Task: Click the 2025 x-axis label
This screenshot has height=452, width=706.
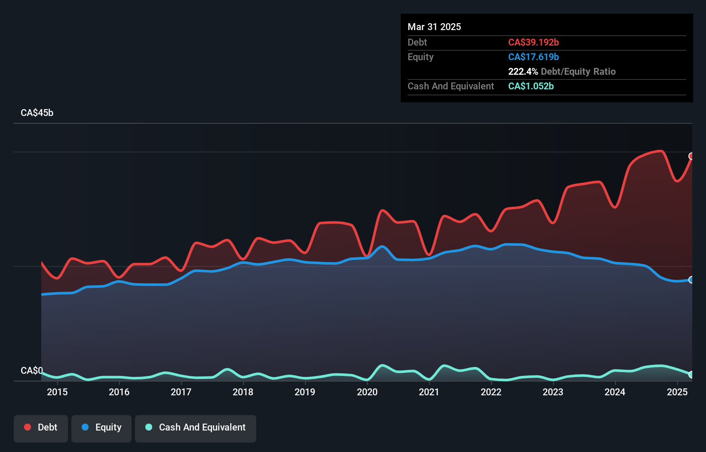Action: (x=677, y=392)
